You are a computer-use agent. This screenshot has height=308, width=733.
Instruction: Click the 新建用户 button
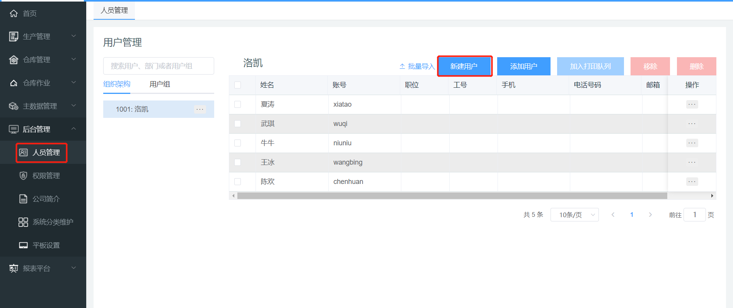(464, 66)
